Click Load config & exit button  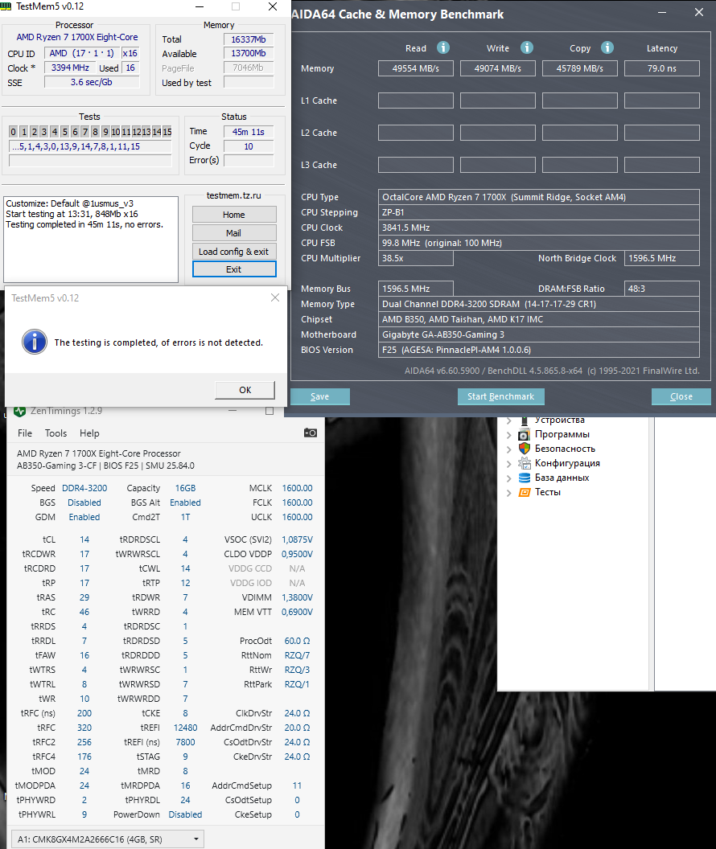click(234, 251)
